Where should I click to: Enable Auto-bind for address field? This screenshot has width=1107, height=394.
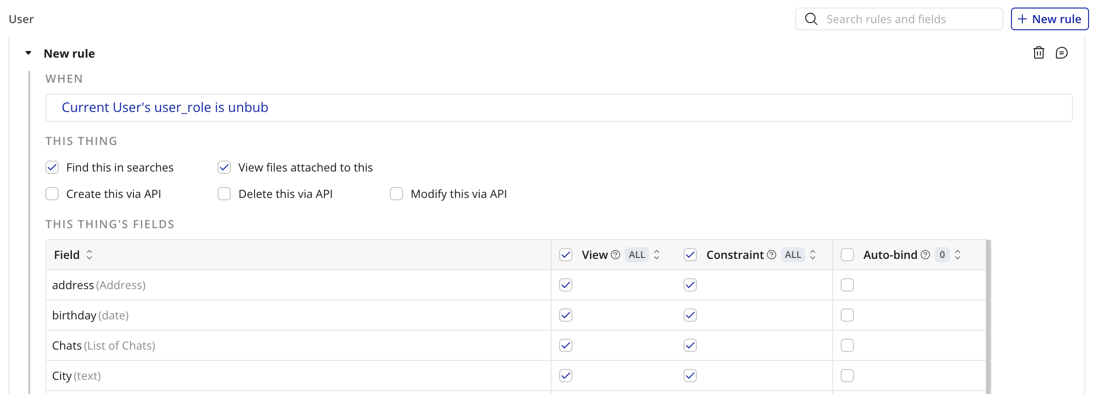click(x=847, y=285)
